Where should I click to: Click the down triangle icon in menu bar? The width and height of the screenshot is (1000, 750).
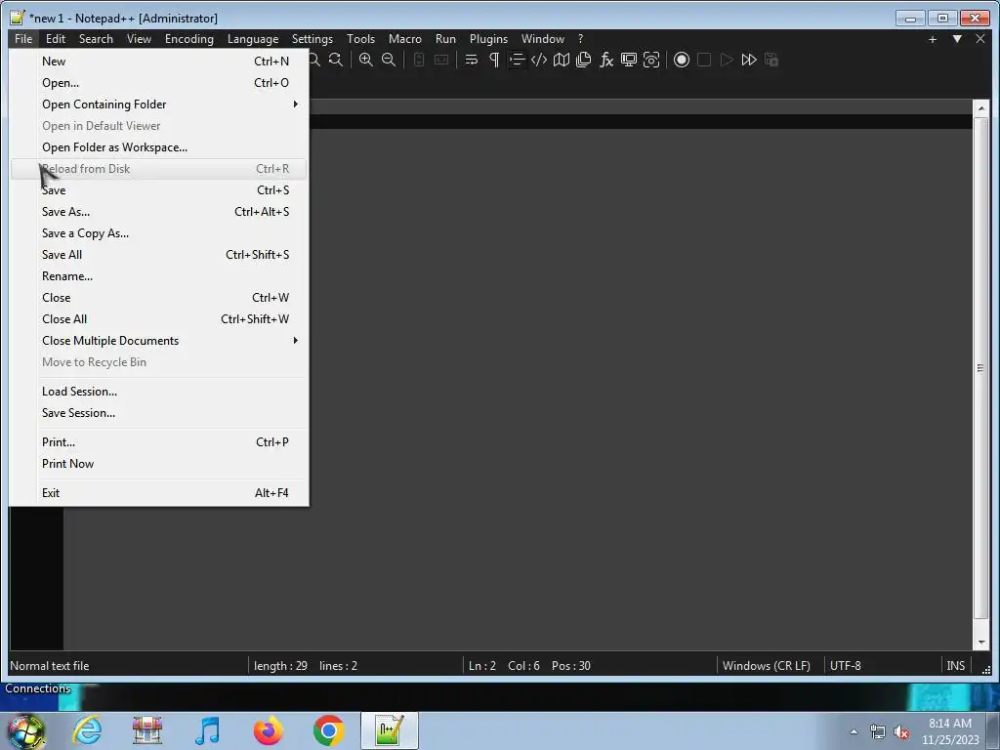point(957,39)
